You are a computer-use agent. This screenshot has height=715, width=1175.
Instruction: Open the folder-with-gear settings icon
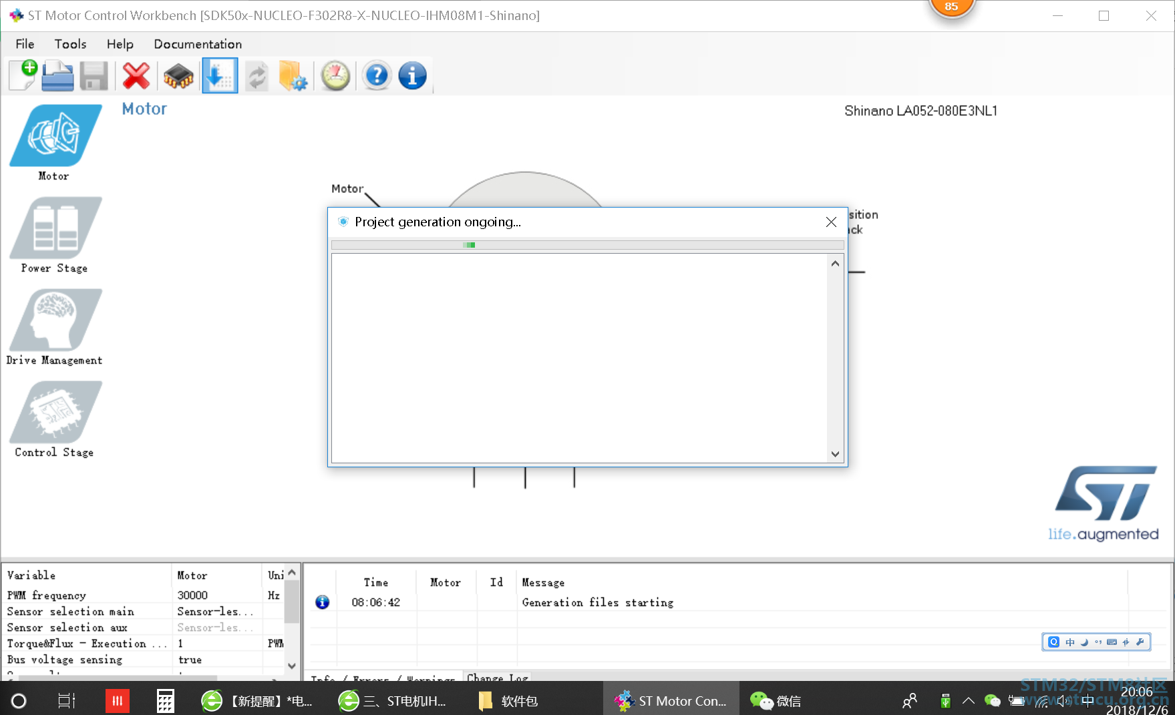(293, 75)
